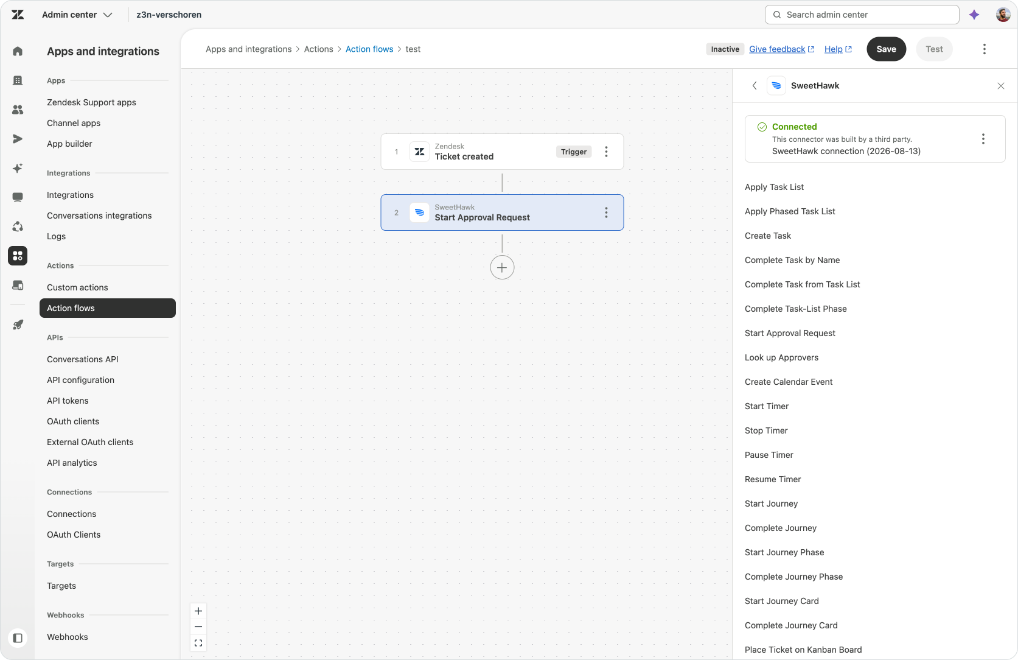Choose Create Task action

coord(768,236)
